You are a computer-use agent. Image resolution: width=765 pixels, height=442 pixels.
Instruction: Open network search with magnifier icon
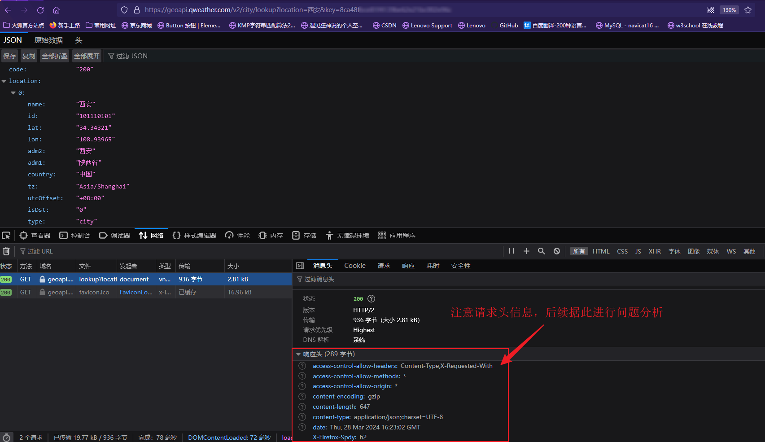[542, 251]
